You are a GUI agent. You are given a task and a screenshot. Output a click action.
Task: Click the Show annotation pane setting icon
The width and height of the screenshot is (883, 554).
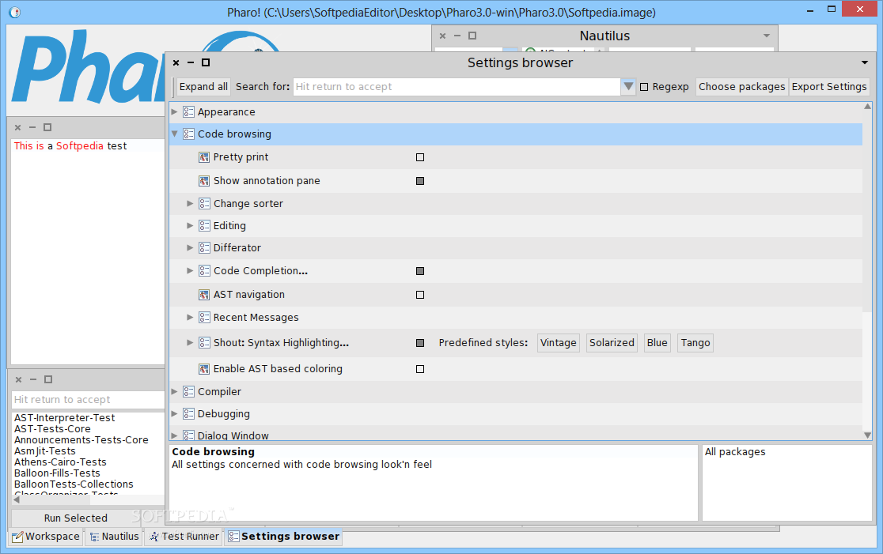coord(204,181)
